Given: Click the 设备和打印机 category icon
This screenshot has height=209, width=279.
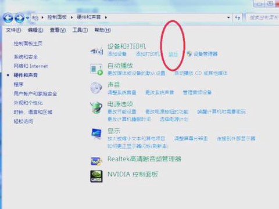Looking at the screenshot, I should tap(96, 51).
